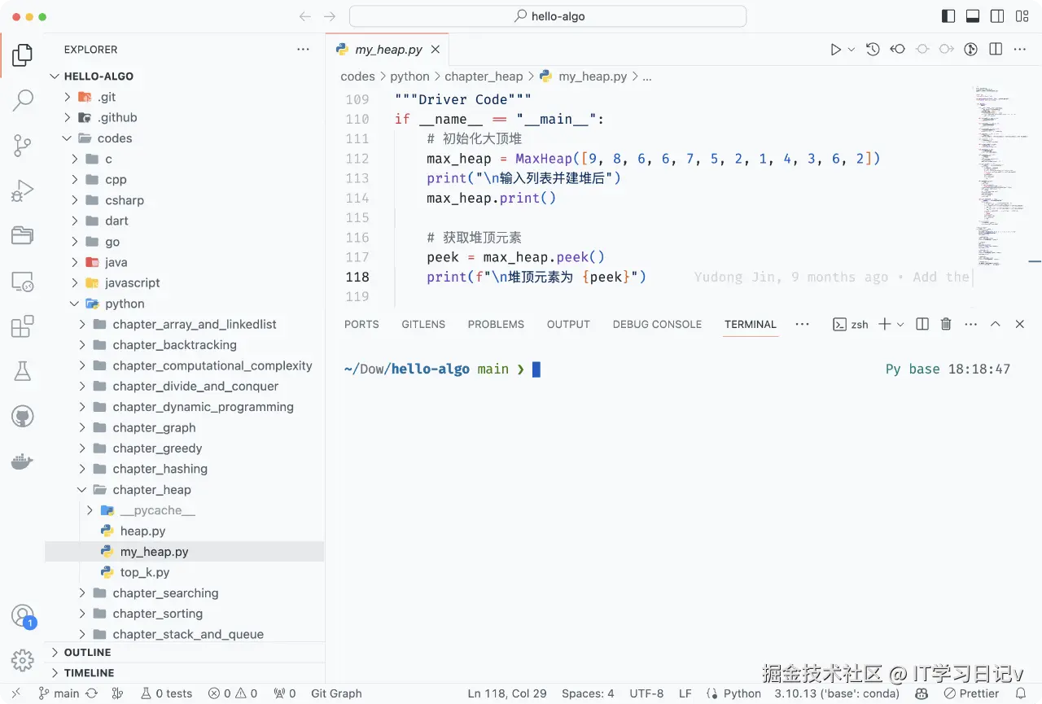Toggle secondary side bar visibility
Viewport: 1042px width, 704px height.
pyautogui.click(x=997, y=16)
